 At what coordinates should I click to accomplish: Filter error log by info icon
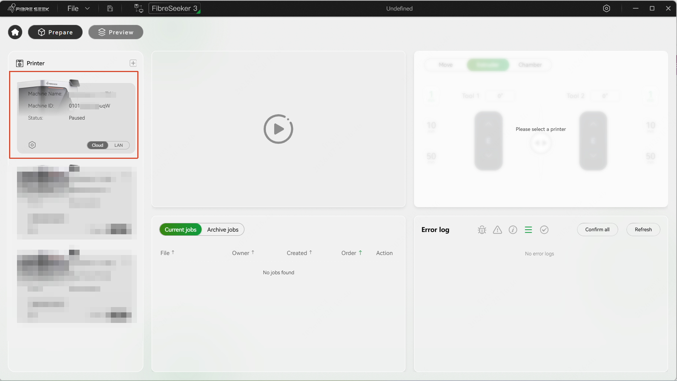(513, 230)
